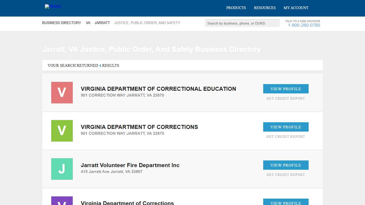The width and height of the screenshot is (365, 205).
Task: Open the PRODUCTS menu
Action: point(236,8)
